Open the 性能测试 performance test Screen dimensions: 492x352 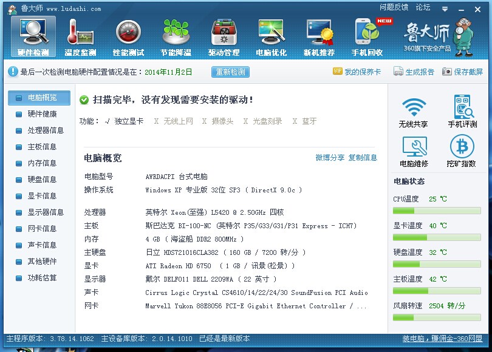coord(128,36)
